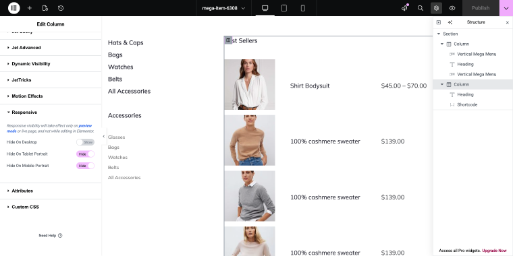Click large Watches menu item
Image resolution: width=513 pixels, height=256 pixels.
tap(121, 67)
